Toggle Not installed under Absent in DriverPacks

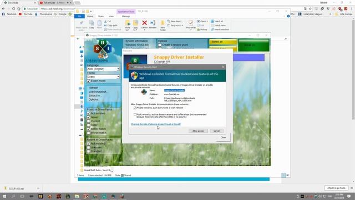89,143
